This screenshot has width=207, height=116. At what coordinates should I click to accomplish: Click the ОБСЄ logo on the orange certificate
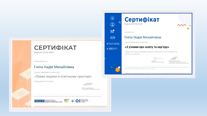click(x=39, y=101)
